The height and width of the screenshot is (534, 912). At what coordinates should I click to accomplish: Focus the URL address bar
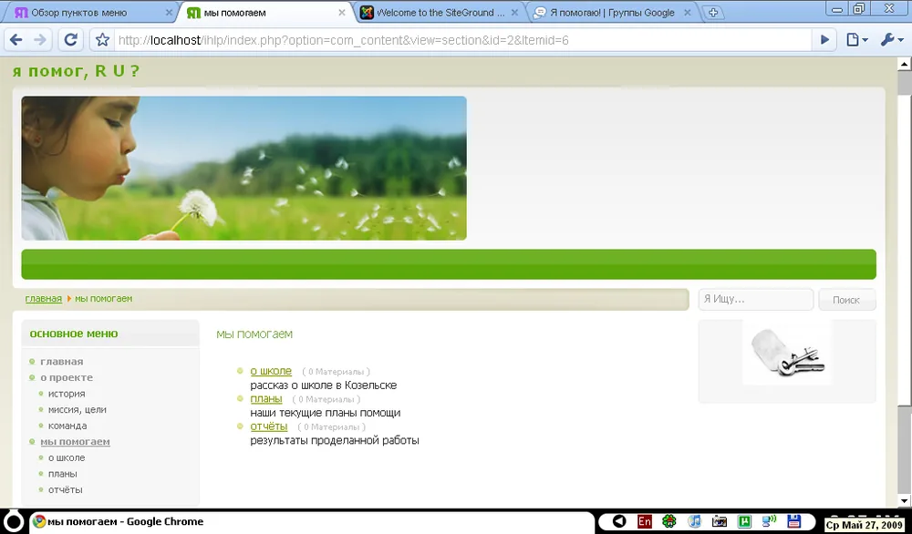pyautogui.click(x=462, y=40)
